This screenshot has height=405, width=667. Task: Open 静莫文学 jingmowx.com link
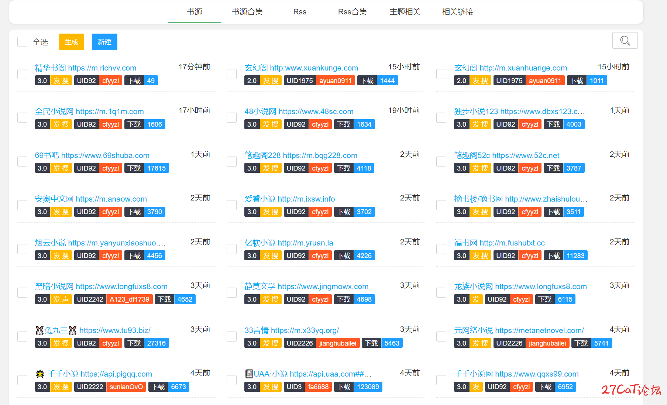(x=306, y=286)
